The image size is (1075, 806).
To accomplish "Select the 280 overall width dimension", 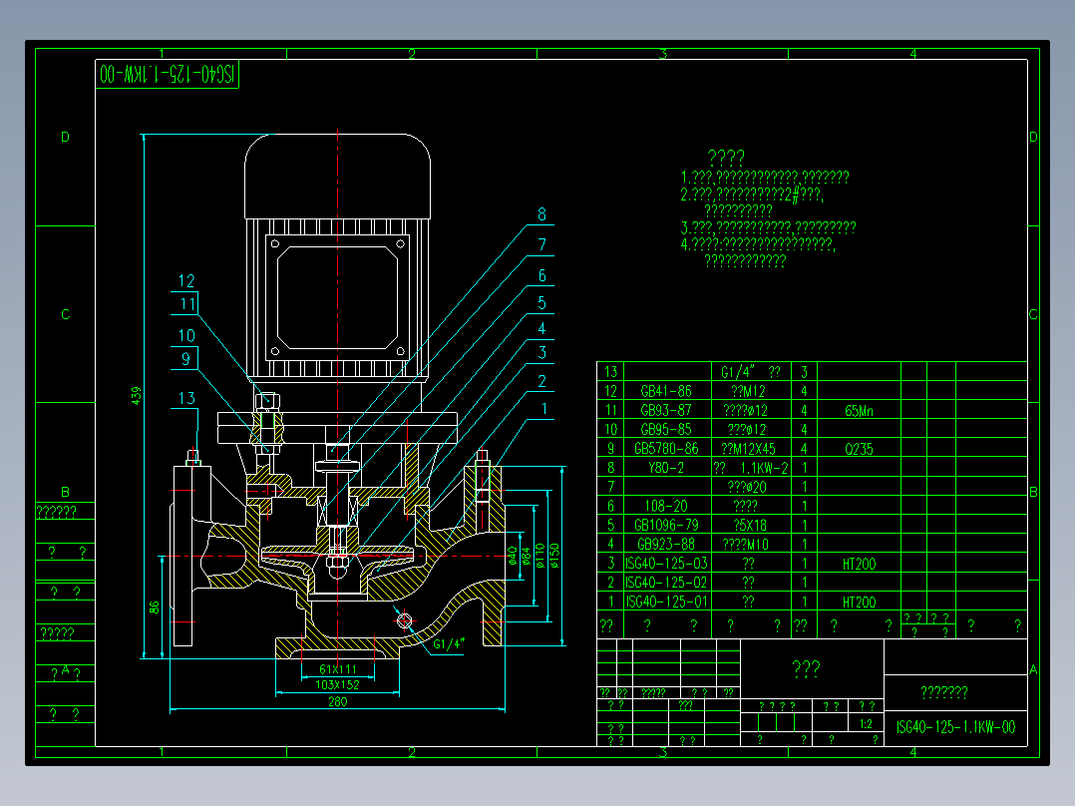I will click(336, 701).
